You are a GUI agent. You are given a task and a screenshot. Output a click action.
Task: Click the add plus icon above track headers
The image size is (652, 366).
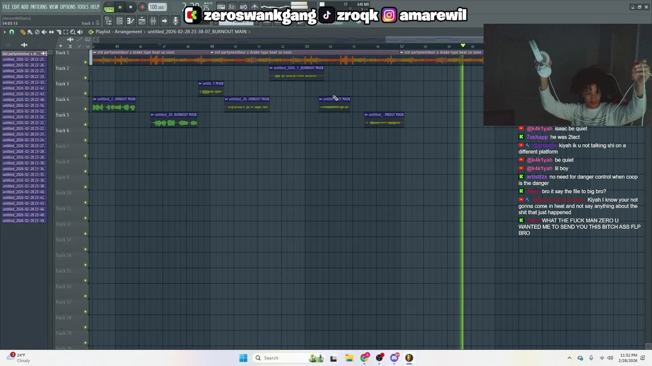pos(61,46)
